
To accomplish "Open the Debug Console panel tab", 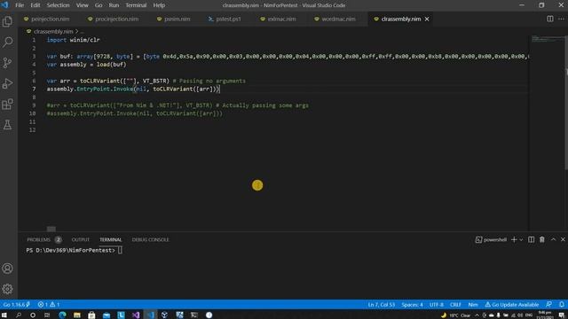I will 150,239.
